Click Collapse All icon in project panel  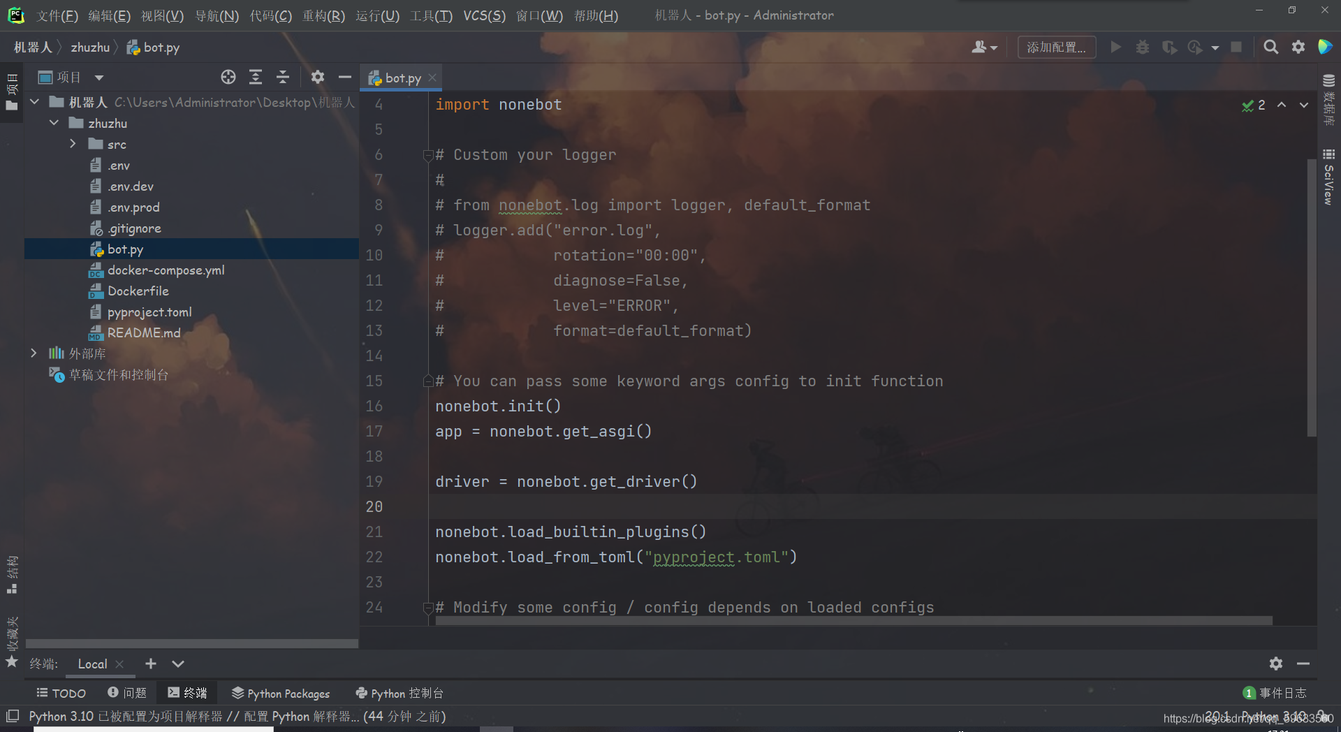tap(283, 77)
